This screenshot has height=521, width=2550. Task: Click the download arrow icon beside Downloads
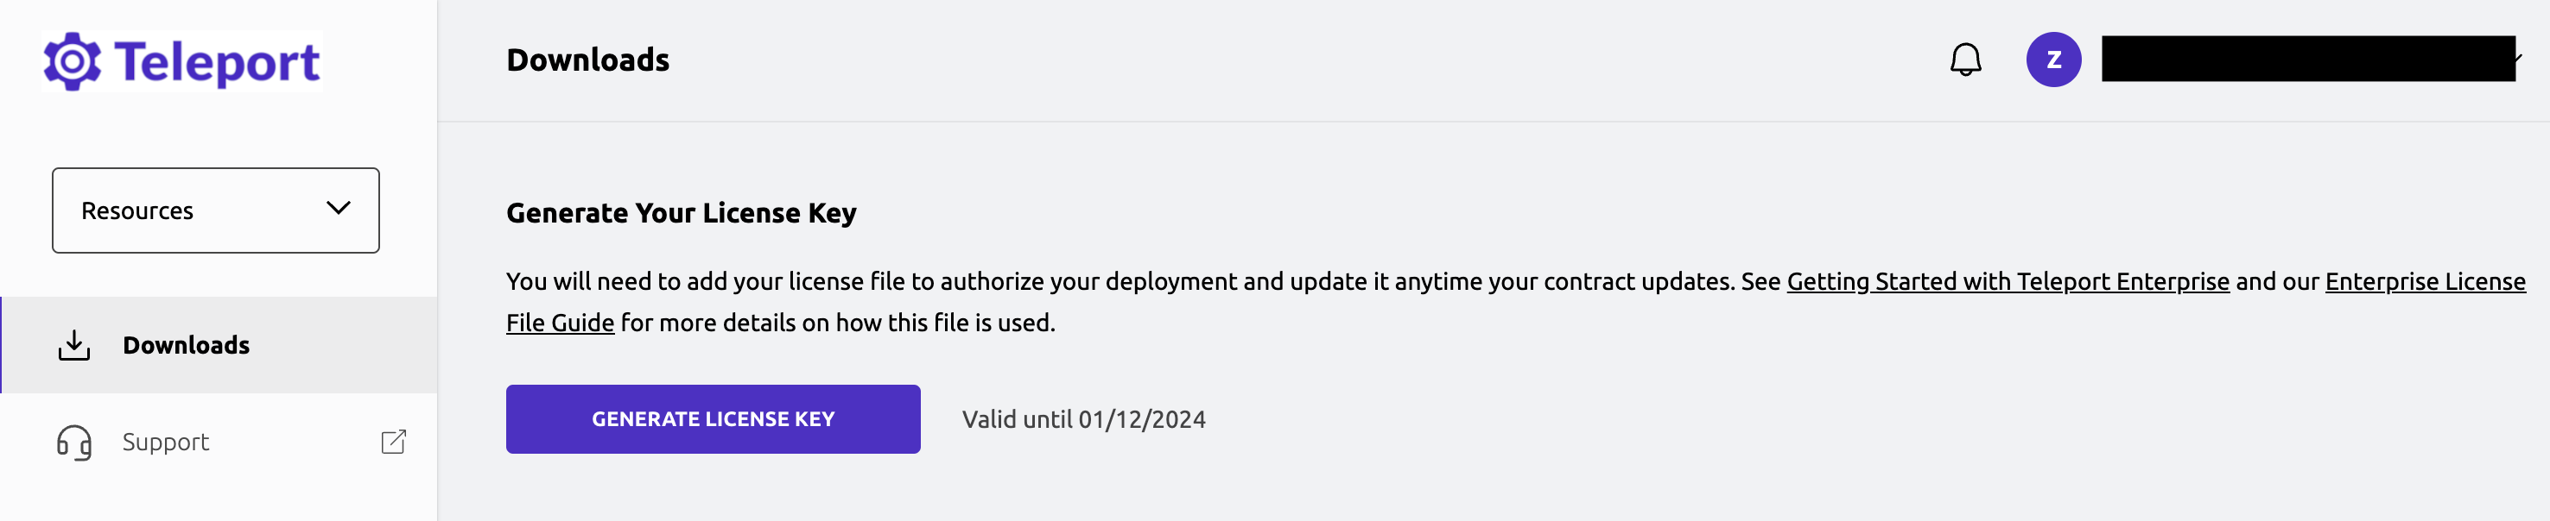[73, 344]
